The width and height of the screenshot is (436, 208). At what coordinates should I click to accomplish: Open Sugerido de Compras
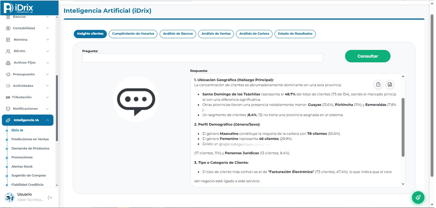pyautogui.click(x=29, y=176)
